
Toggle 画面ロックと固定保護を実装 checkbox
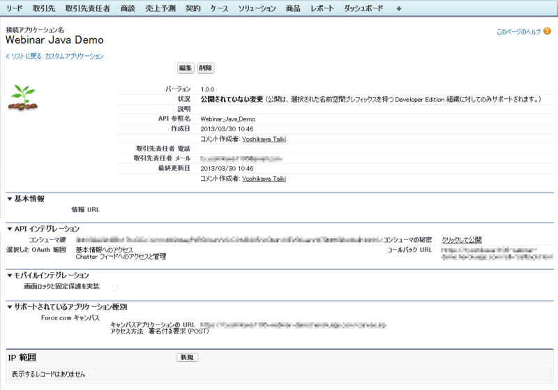[x=114, y=287]
